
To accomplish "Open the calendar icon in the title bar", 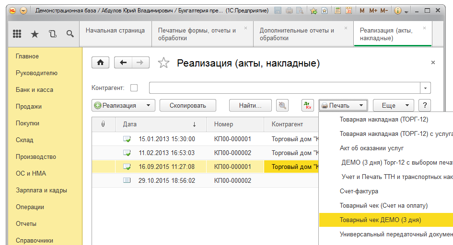I will click(x=349, y=11).
